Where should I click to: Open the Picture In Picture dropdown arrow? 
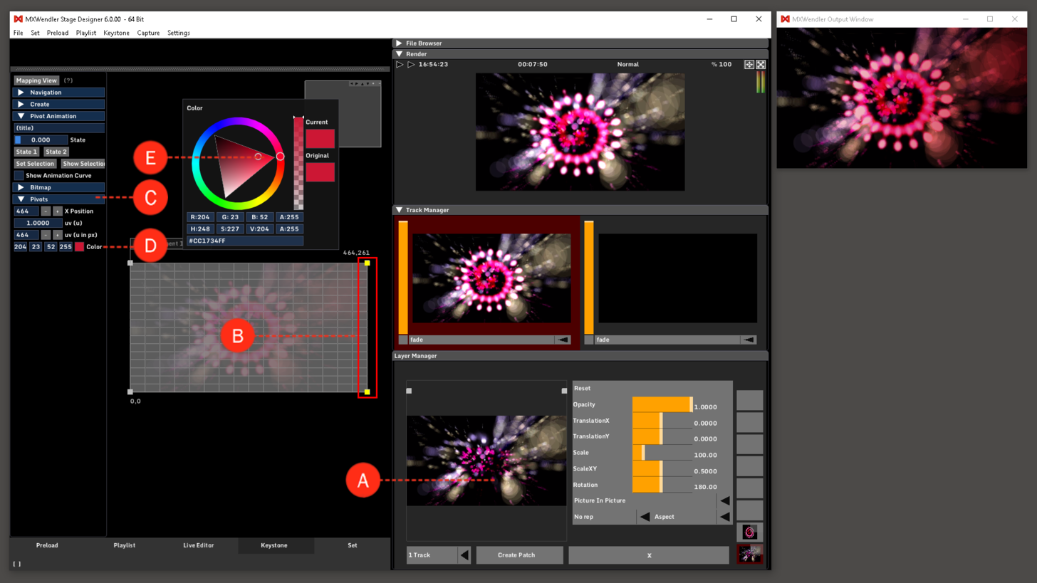[724, 500]
